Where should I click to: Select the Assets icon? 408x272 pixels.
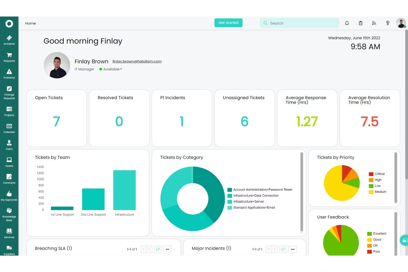click(9, 162)
